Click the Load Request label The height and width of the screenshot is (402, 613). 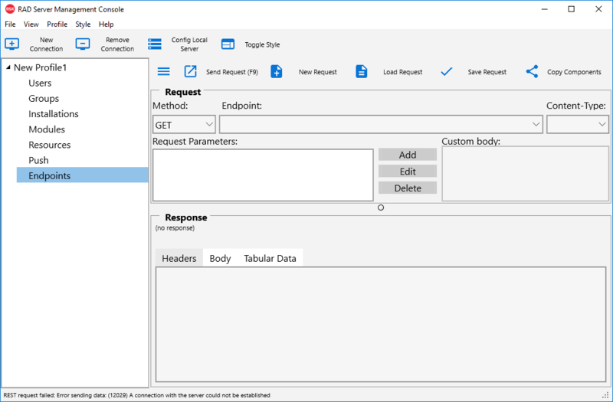tap(403, 72)
